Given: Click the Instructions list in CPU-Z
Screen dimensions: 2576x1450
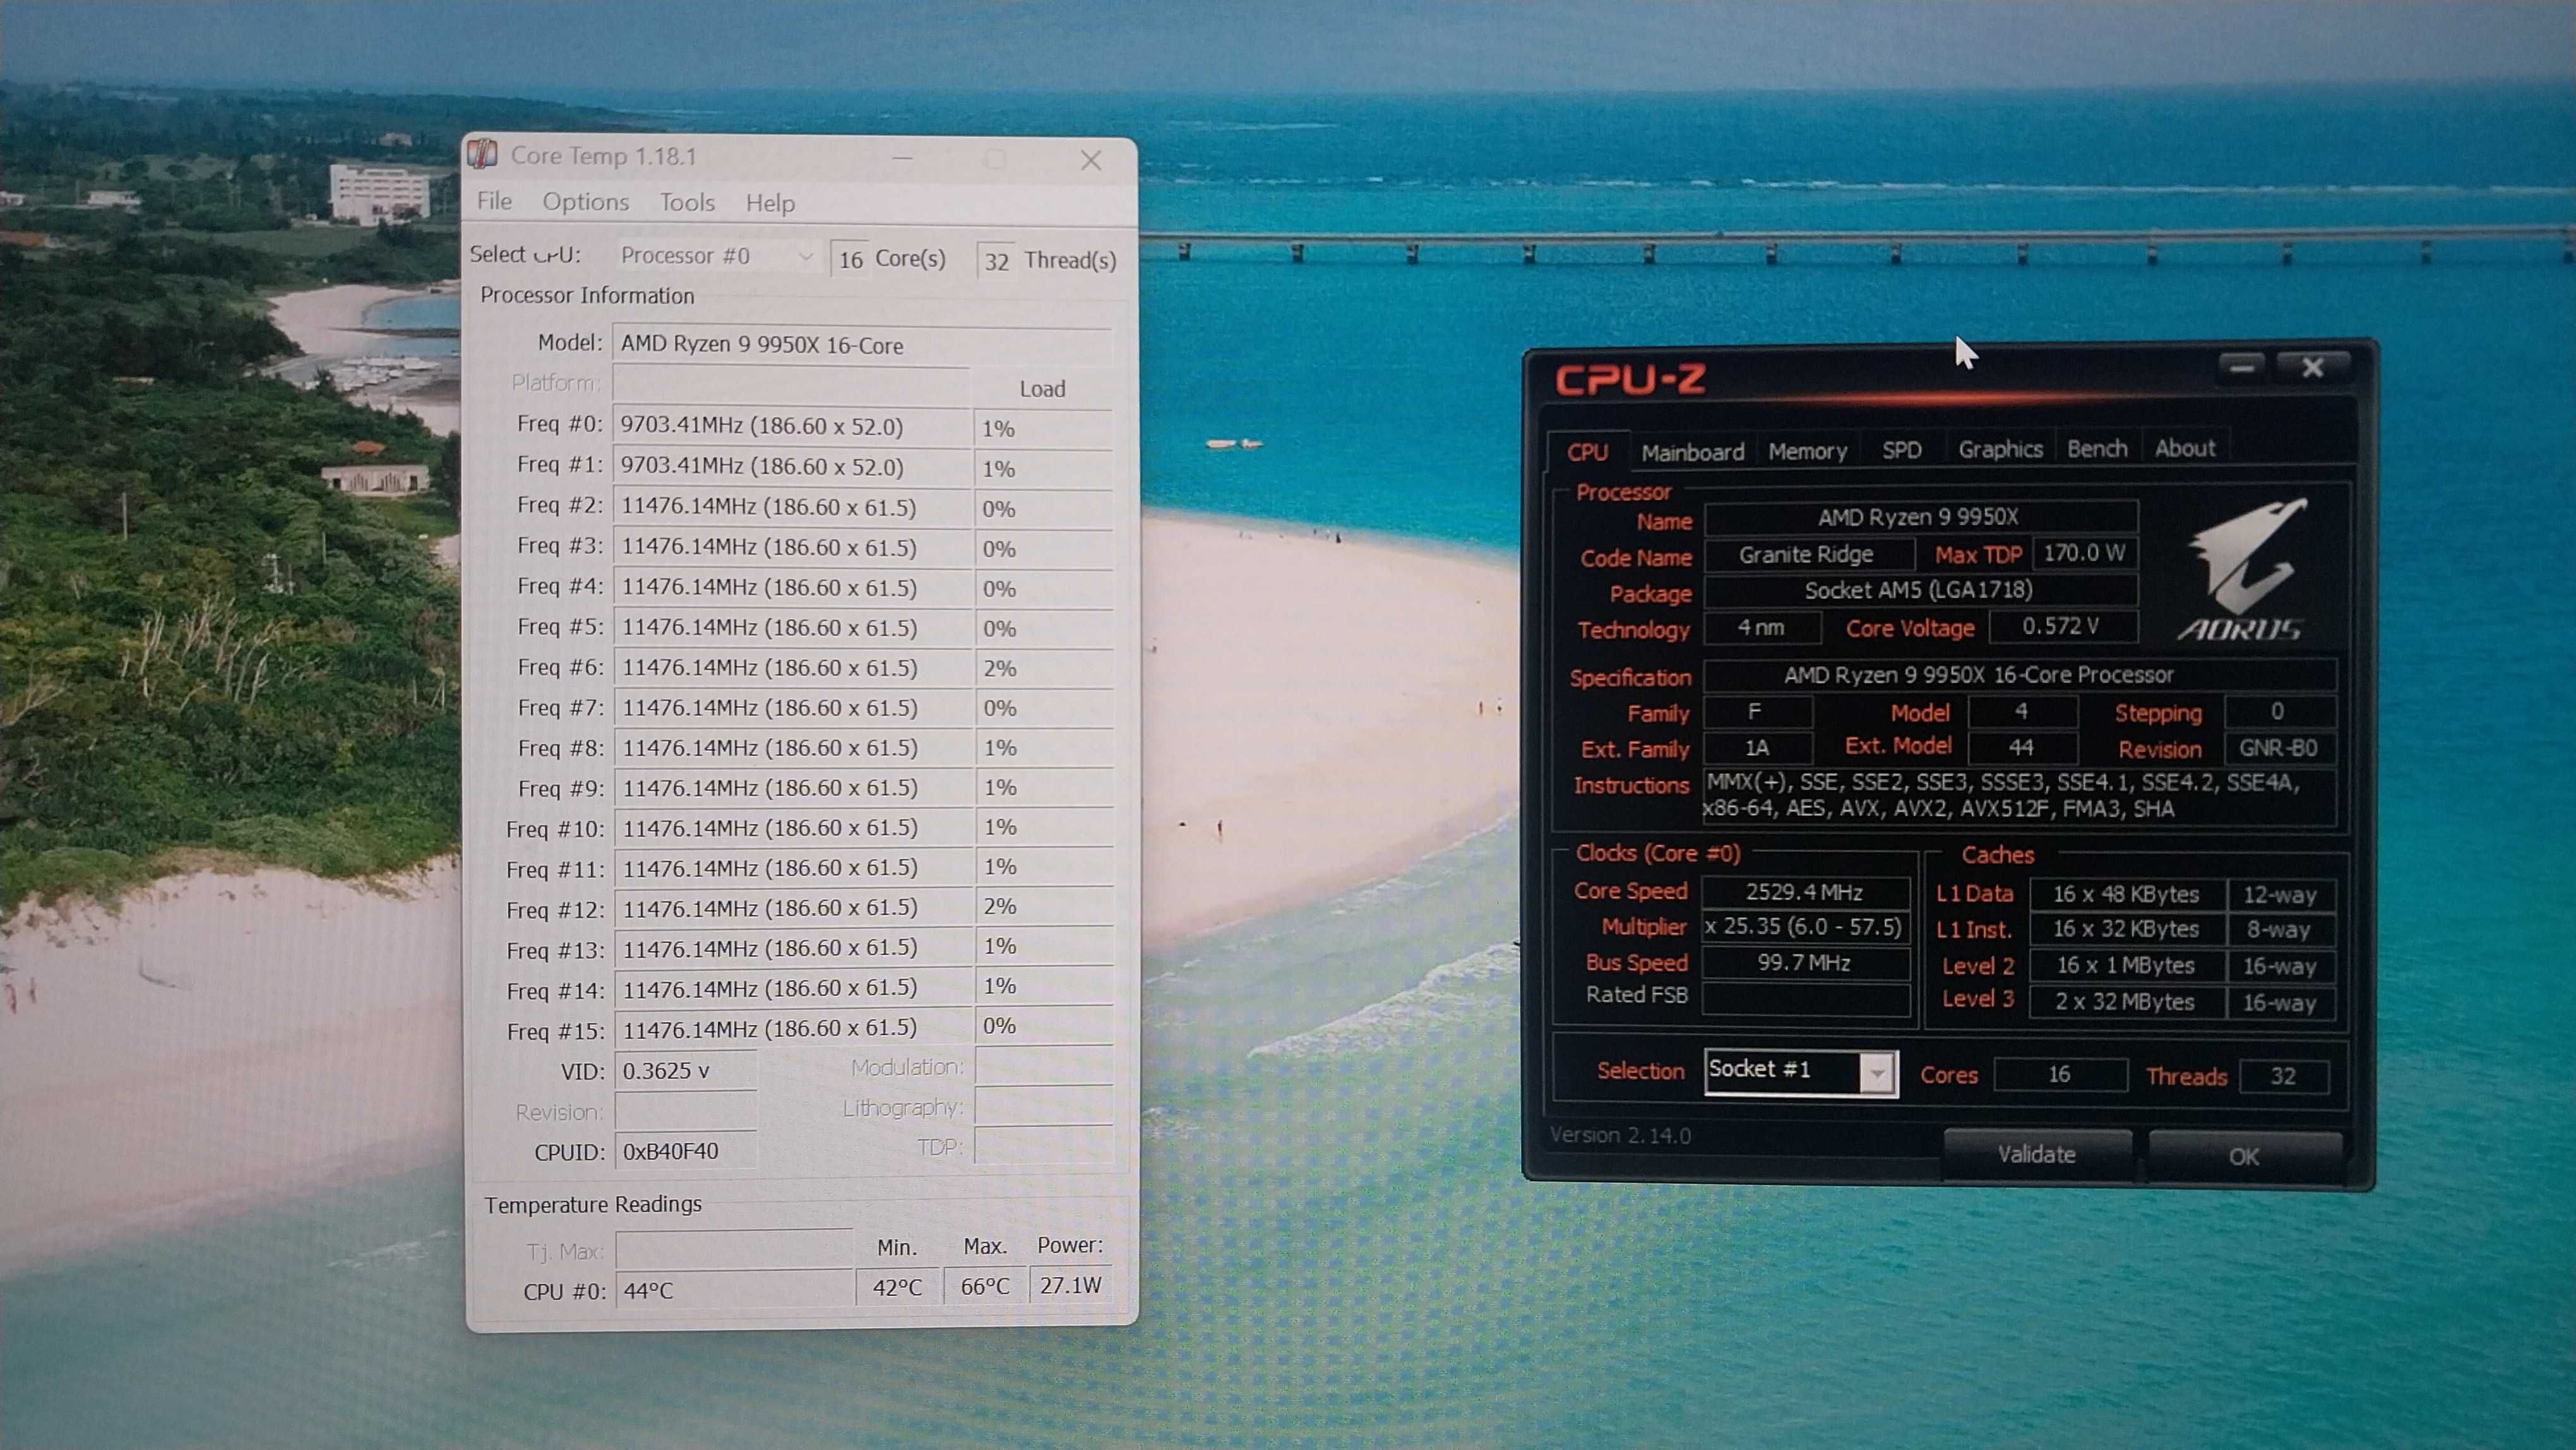Looking at the screenshot, I should [2019, 796].
